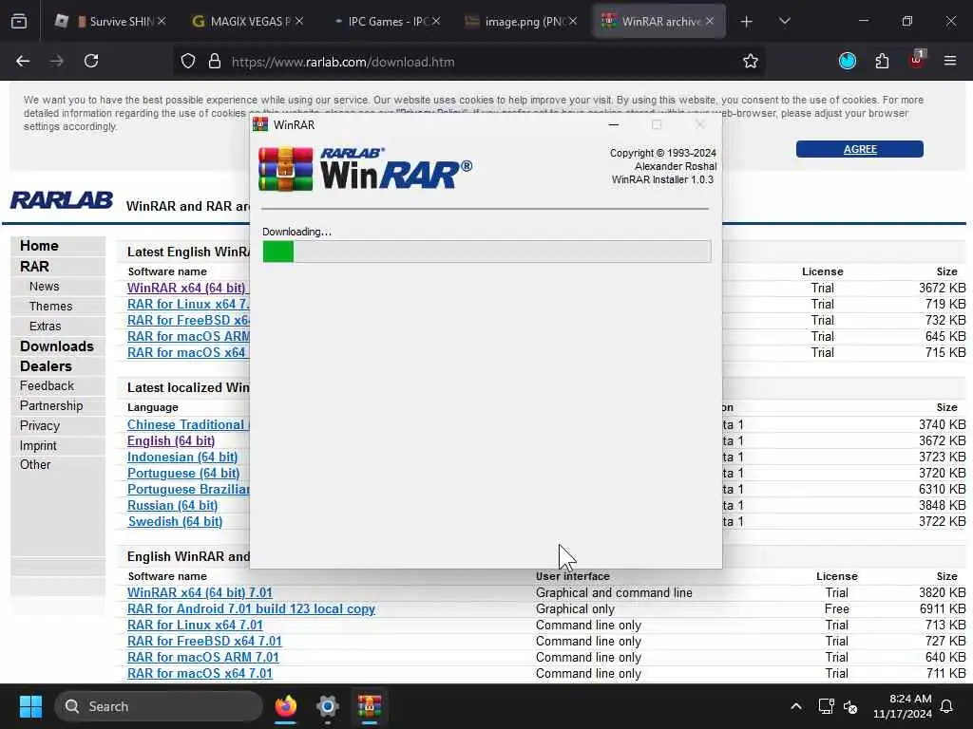
Task: Open the RAR sidebar link
Action: 34,267
